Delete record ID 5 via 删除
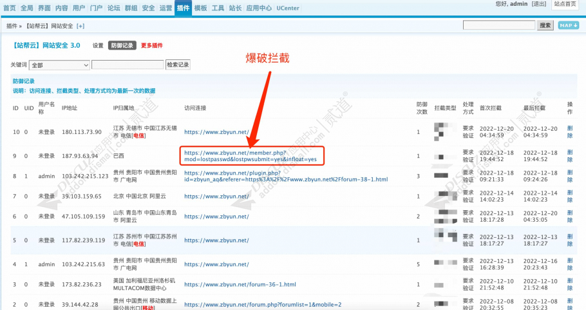 tap(570, 240)
